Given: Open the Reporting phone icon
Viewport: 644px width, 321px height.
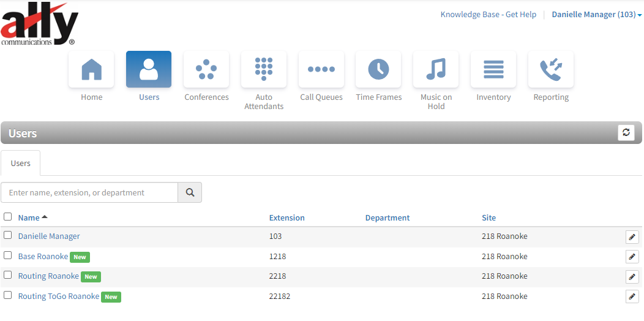Looking at the screenshot, I should pos(551,69).
